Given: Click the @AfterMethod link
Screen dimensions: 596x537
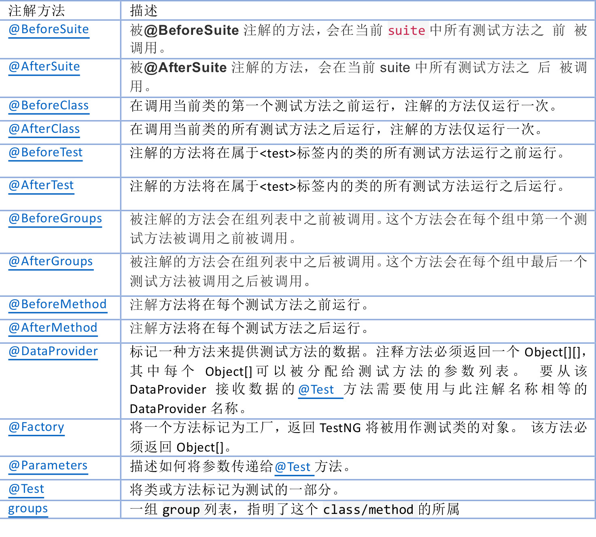Looking at the screenshot, I should tap(53, 328).
